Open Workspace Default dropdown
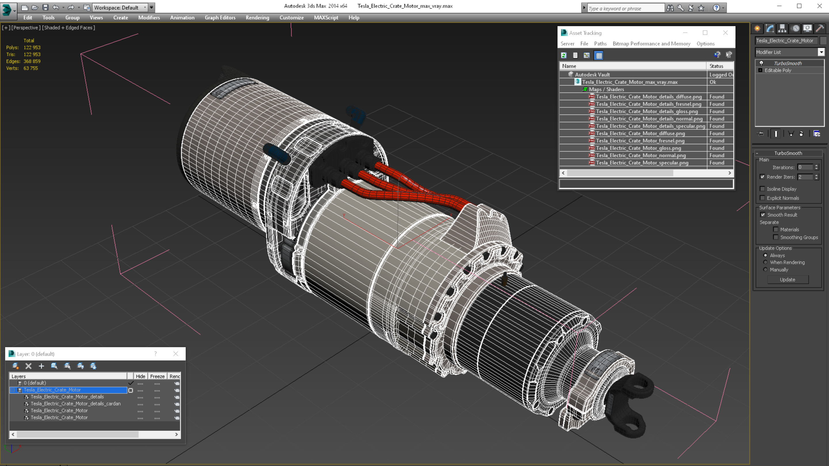The width and height of the screenshot is (829, 466). pyautogui.click(x=120, y=7)
